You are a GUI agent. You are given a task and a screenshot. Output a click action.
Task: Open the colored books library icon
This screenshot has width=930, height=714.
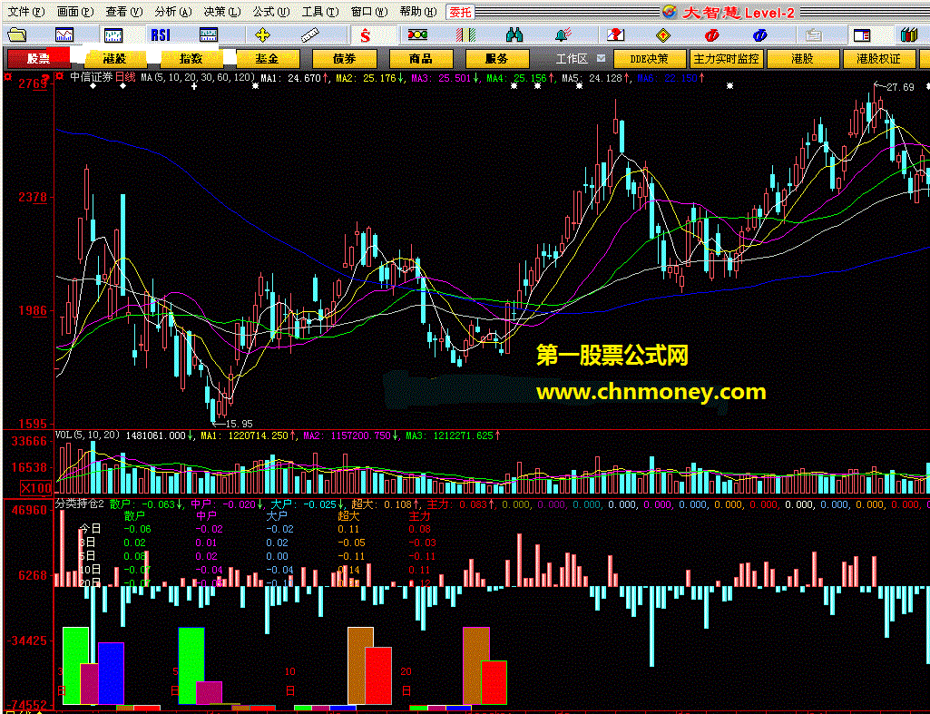click(x=908, y=35)
